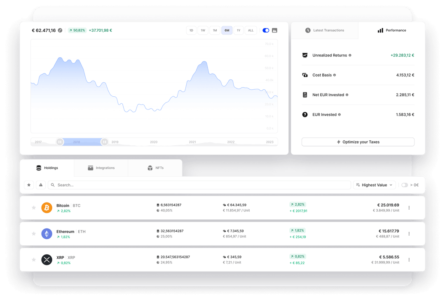Open the XRP row three-dot menu

(409, 260)
